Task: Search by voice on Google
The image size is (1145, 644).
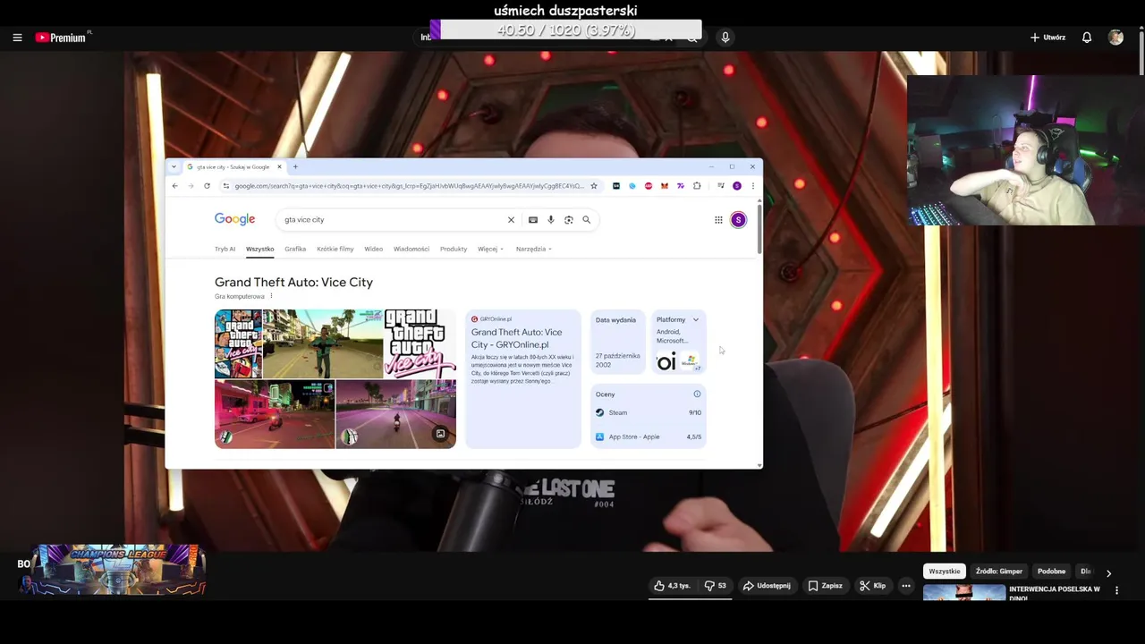Action: point(551,219)
